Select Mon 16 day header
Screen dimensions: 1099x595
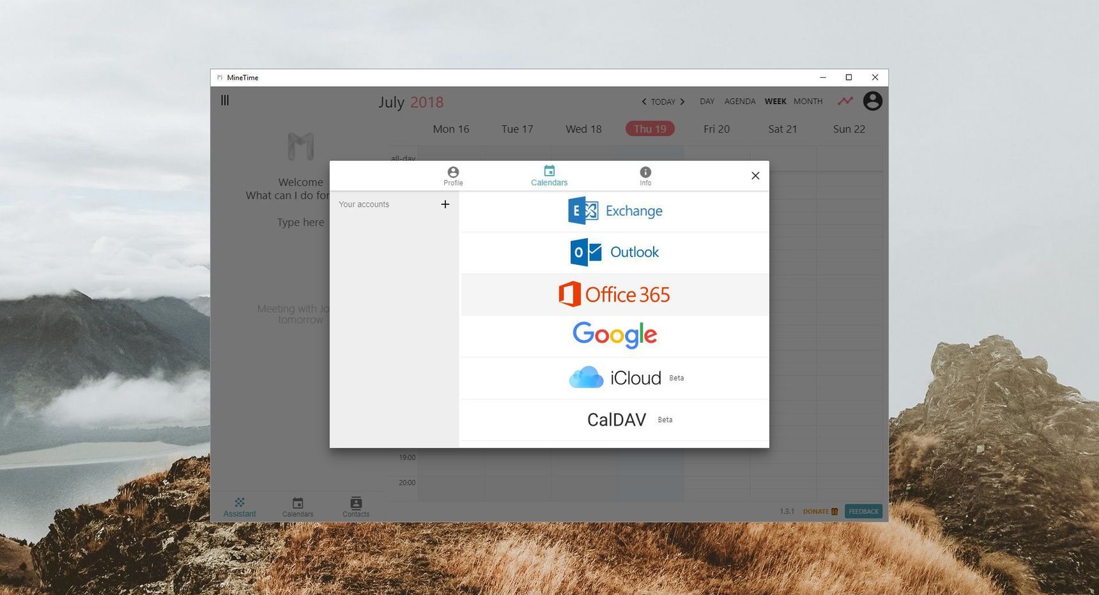[x=451, y=129]
